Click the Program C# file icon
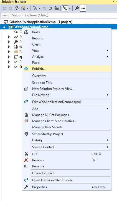 16,62
